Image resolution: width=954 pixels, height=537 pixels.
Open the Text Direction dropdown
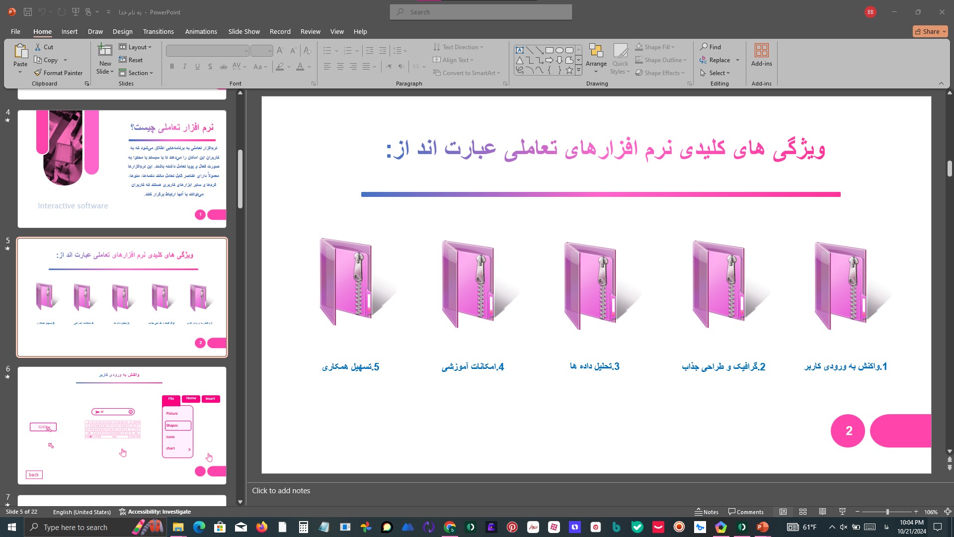click(x=458, y=47)
